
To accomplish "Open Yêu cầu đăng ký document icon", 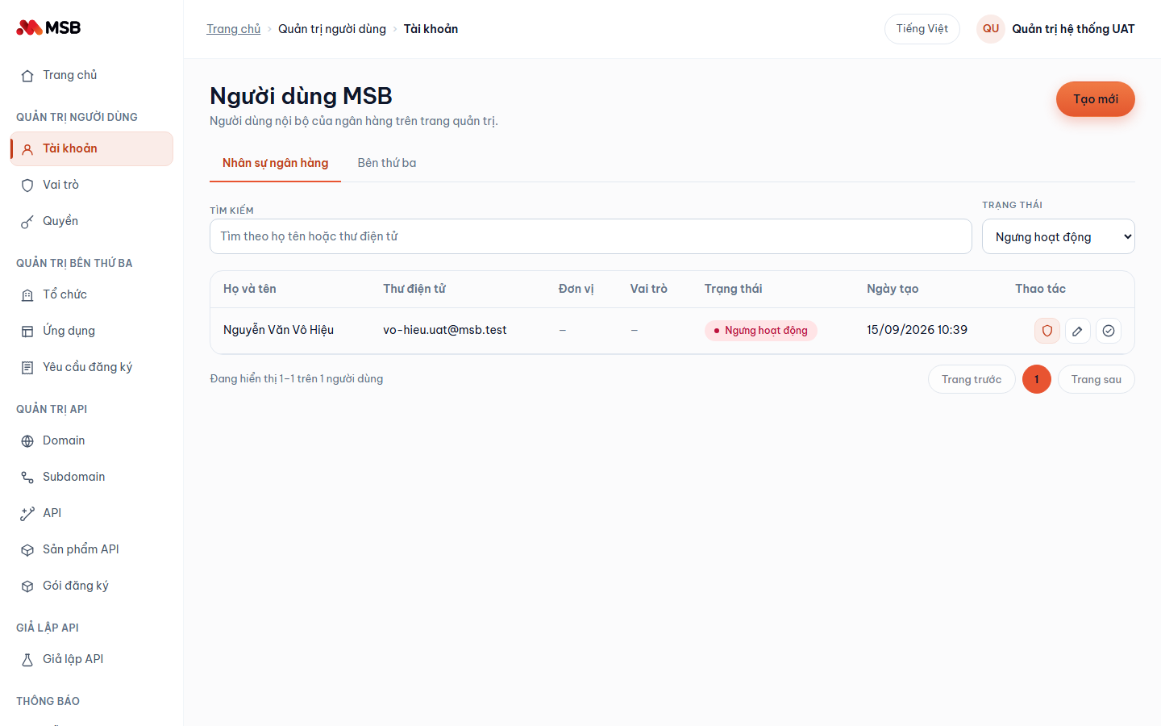I will 27,368.
